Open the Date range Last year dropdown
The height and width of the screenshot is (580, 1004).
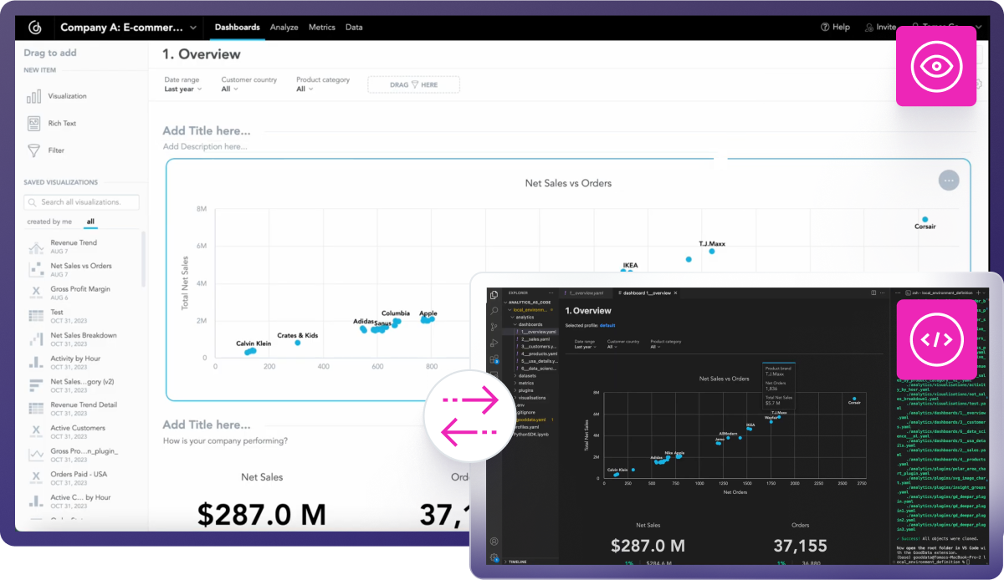(183, 89)
